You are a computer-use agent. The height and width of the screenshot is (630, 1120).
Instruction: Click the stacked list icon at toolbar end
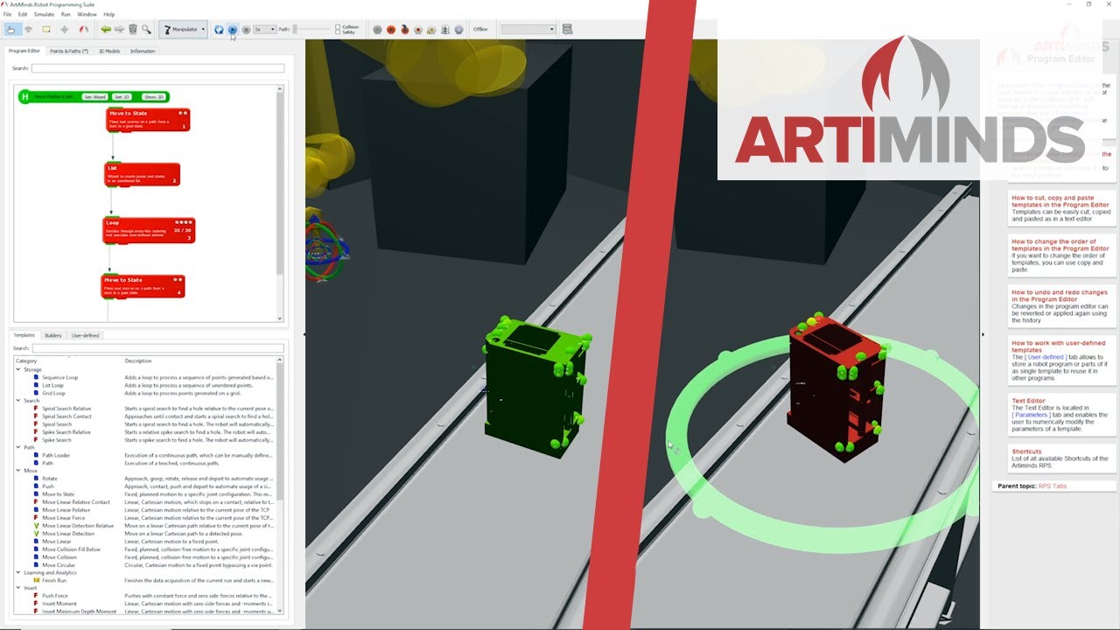[567, 29]
